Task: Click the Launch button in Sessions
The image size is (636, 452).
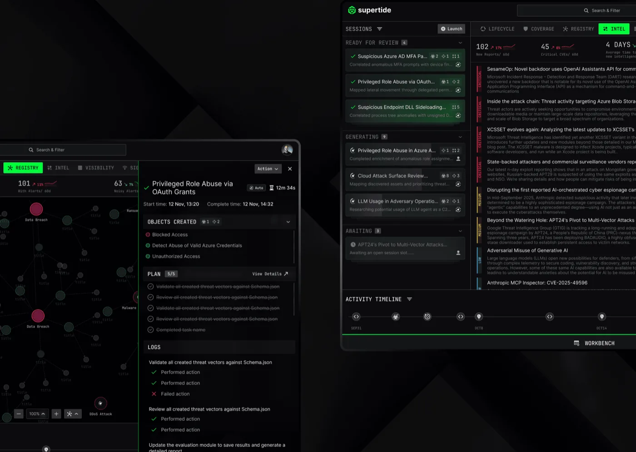Action: [452, 29]
